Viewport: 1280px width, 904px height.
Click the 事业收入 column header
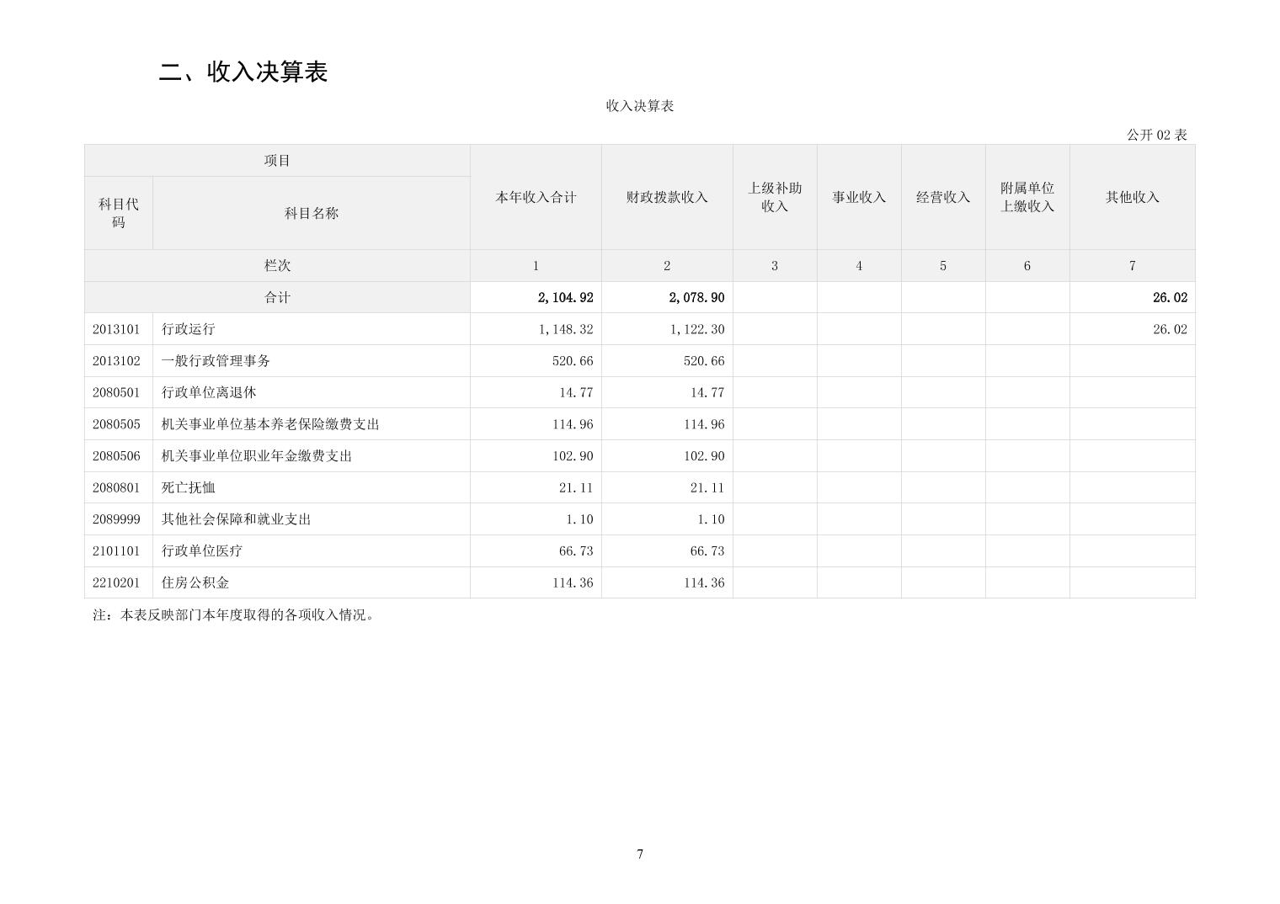(x=859, y=197)
